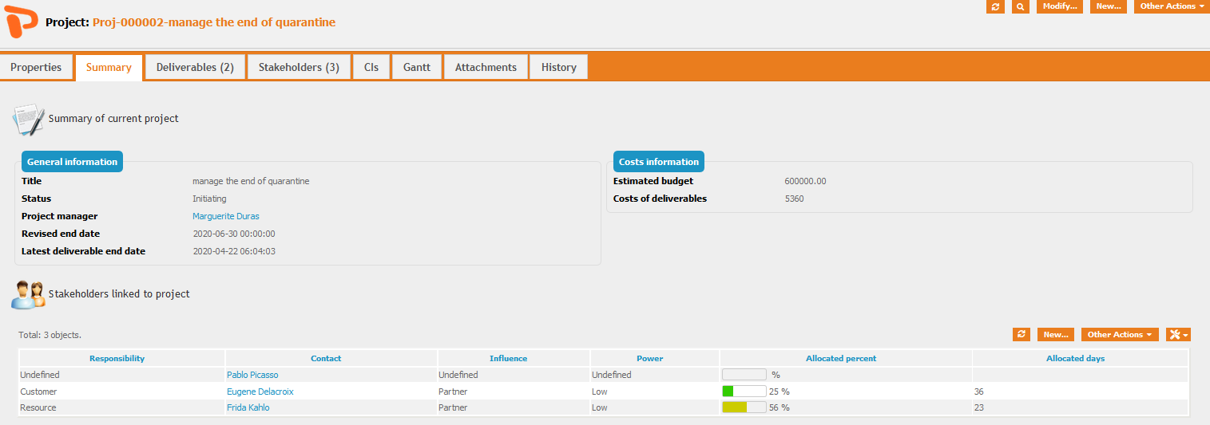Click the refresh icon in top toolbar
1210x425 pixels.
995,6
